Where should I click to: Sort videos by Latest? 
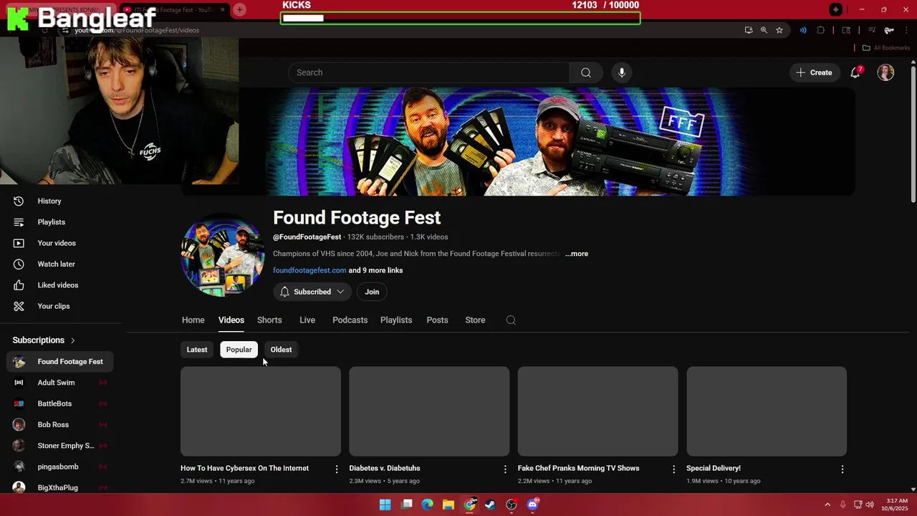(x=197, y=350)
